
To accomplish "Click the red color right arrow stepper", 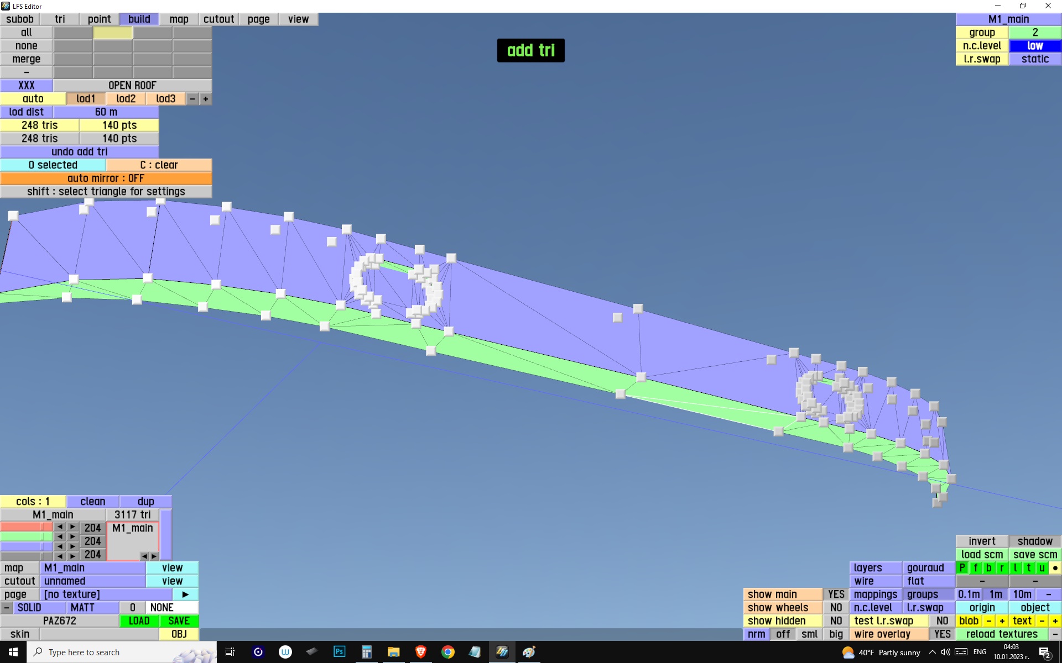I will tap(72, 527).
